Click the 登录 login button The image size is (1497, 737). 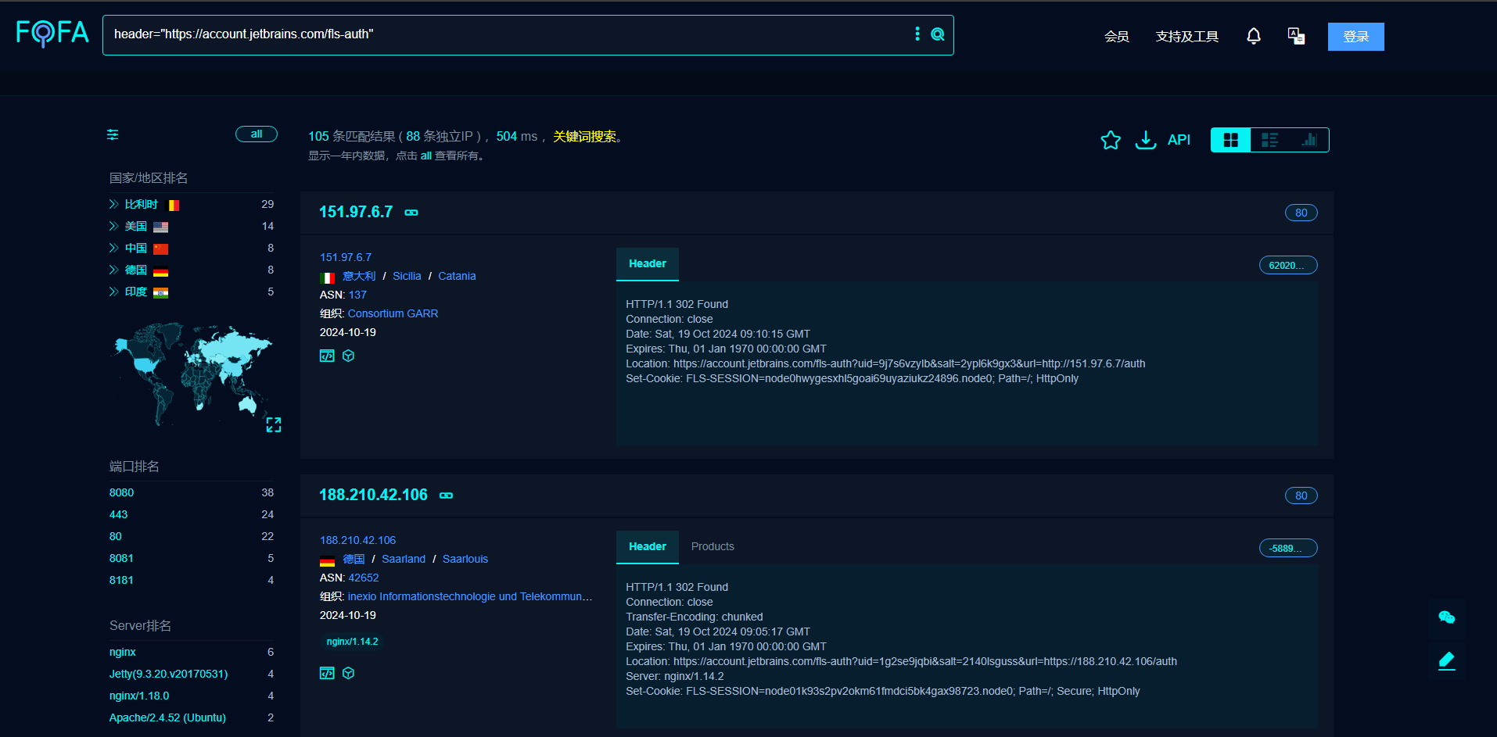(x=1356, y=37)
